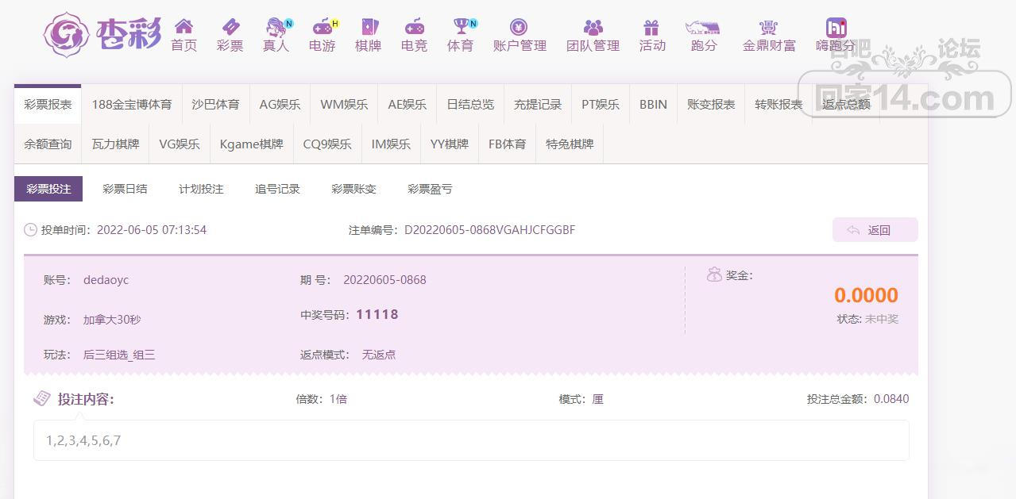Click the 团队管理 people icon
Viewport: 1016px width, 499px height.
point(593,27)
